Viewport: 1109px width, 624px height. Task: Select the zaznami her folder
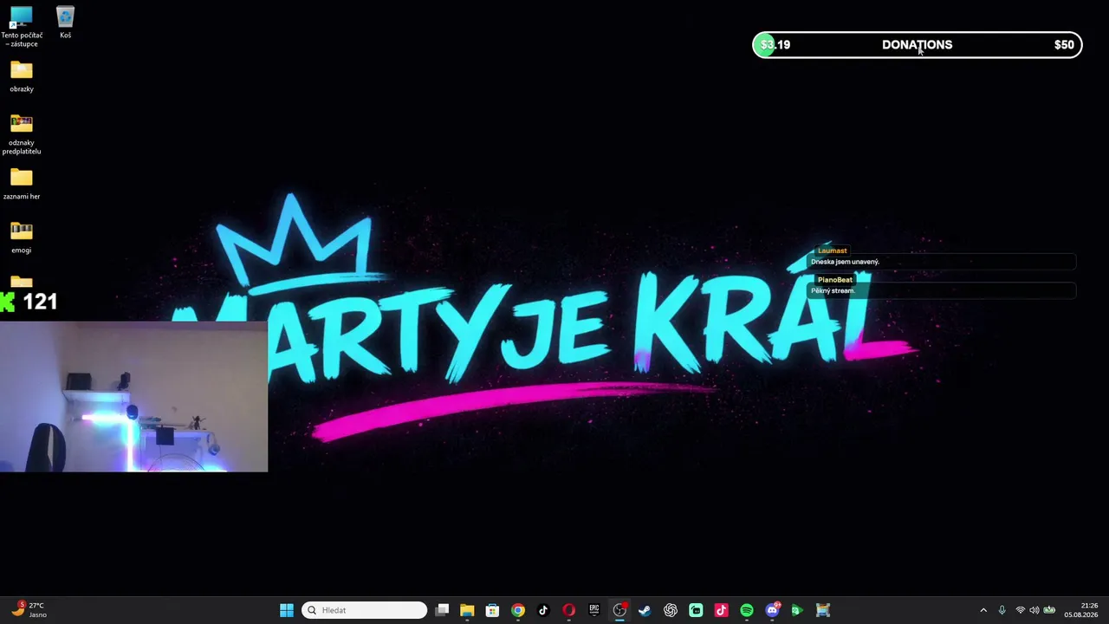tap(22, 185)
